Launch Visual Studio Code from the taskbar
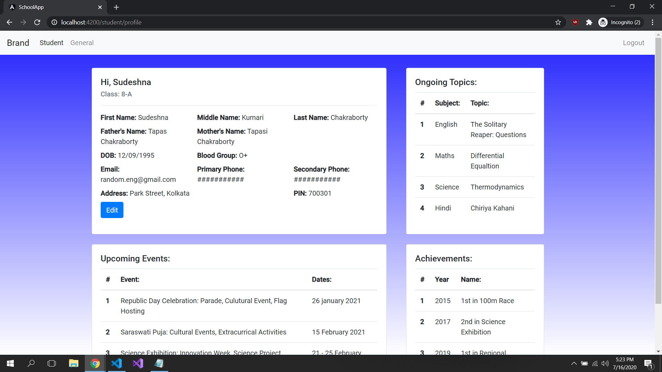 pos(117,363)
